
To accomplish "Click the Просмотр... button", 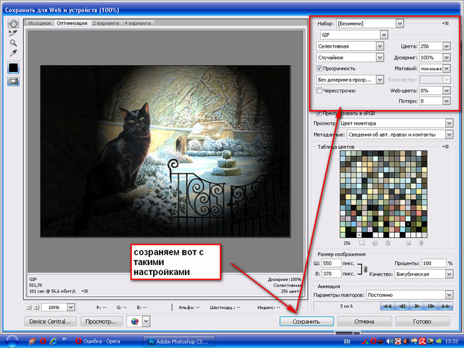I will [101, 321].
